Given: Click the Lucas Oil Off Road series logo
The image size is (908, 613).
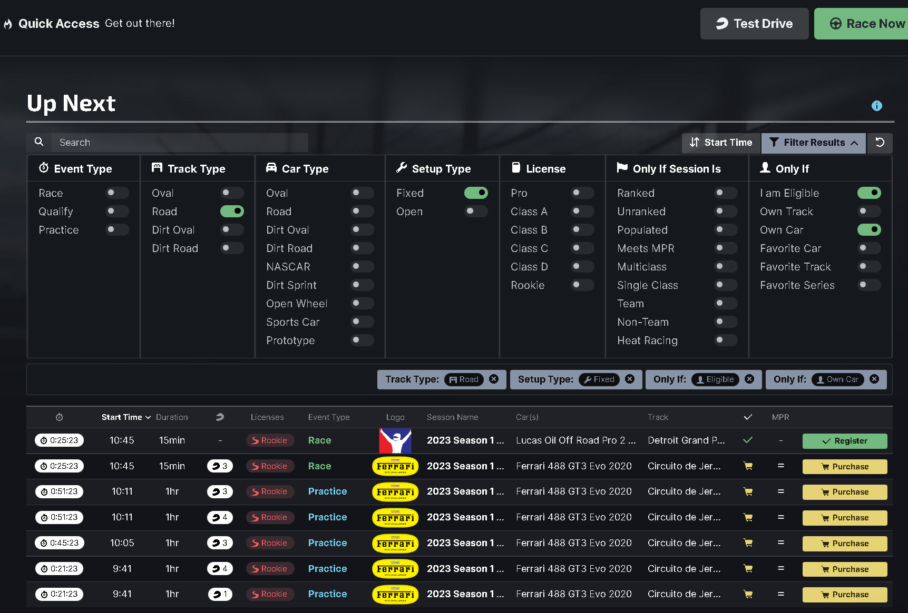Looking at the screenshot, I should [x=395, y=440].
